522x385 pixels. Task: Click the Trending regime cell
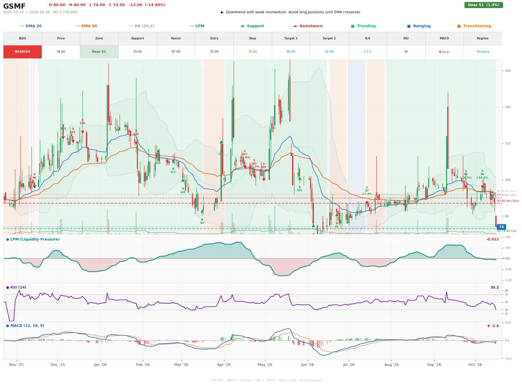pos(483,52)
